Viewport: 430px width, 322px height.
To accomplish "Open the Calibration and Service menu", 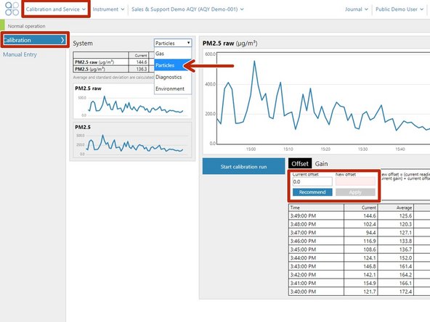I will (56, 9).
